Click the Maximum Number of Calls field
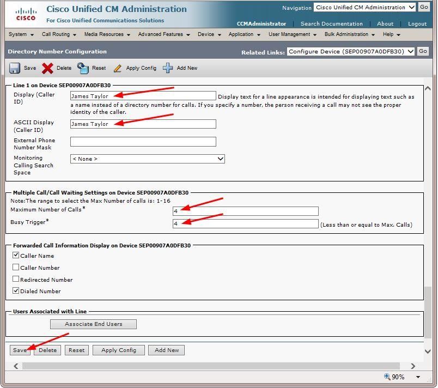The height and width of the screenshot is (388, 438). (246, 211)
